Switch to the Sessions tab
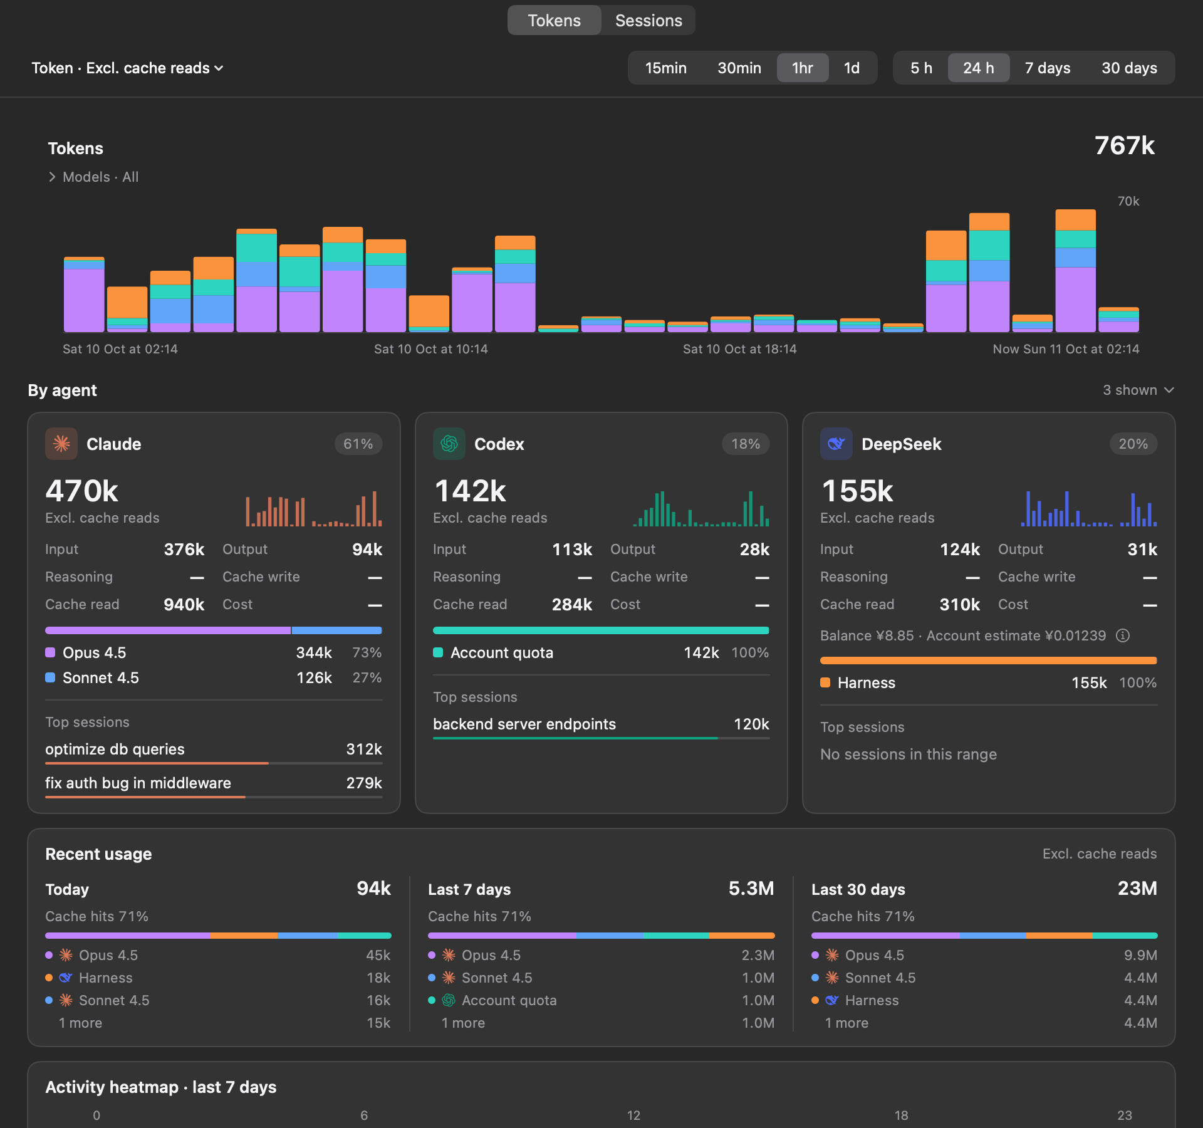 coord(648,20)
